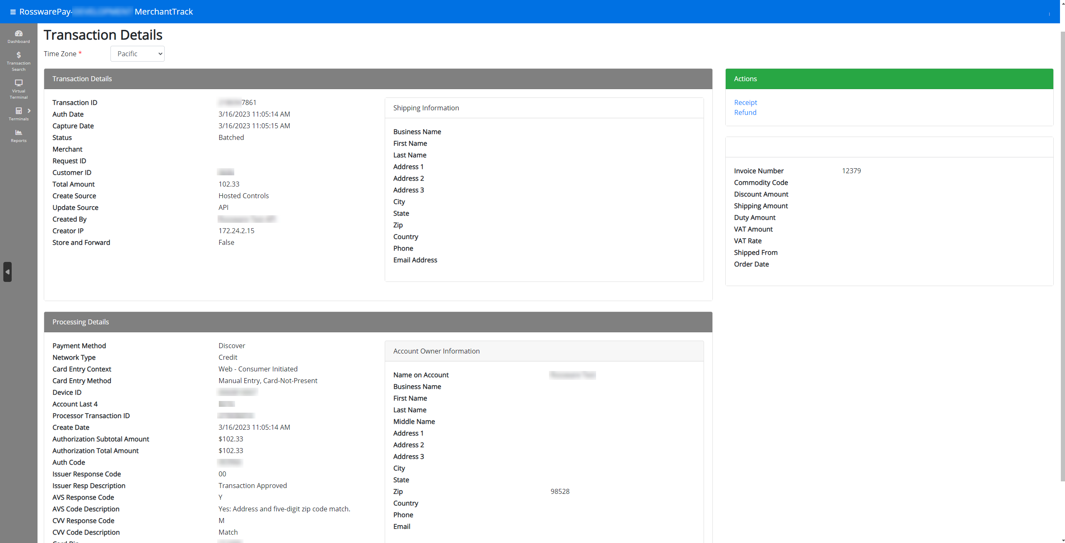Open the Virtual Terminal monitor icon
1065x543 pixels.
(x=19, y=83)
